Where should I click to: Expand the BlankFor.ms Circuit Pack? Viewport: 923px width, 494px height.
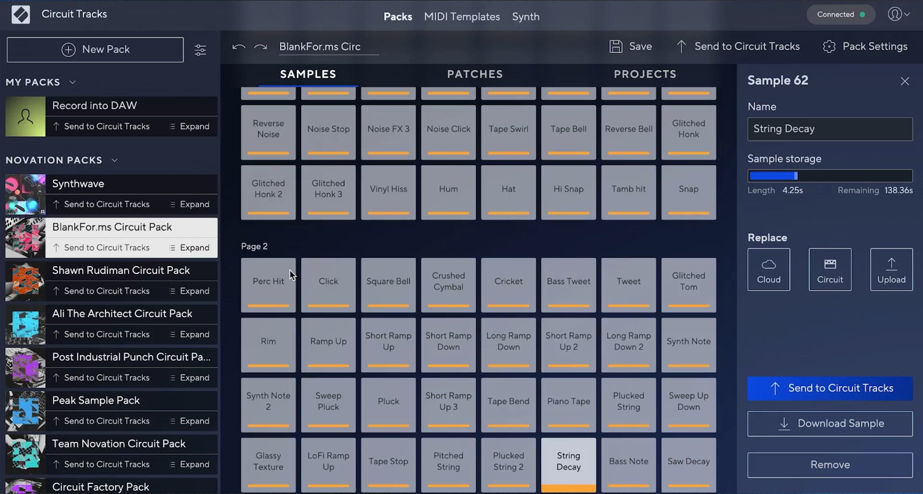190,248
